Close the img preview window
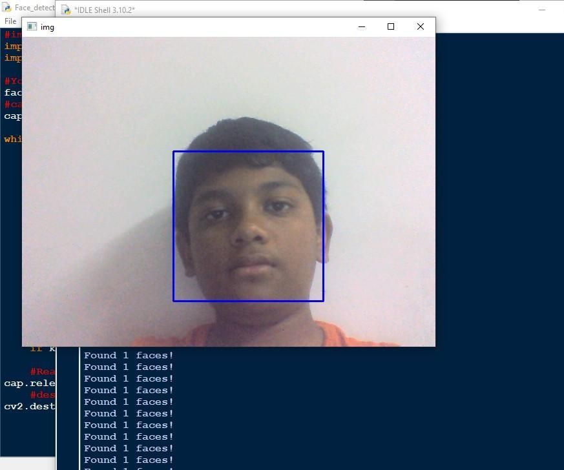The image size is (564, 470). click(x=420, y=26)
